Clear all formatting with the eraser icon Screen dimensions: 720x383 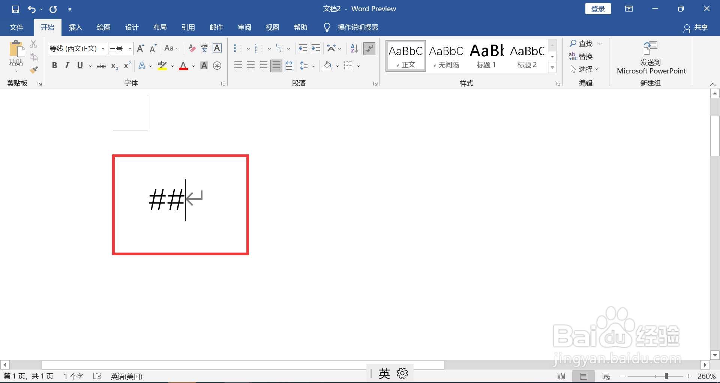[x=192, y=48]
